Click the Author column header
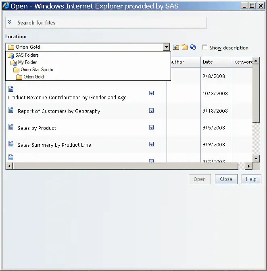267x271 pixels. (x=186, y=62)
